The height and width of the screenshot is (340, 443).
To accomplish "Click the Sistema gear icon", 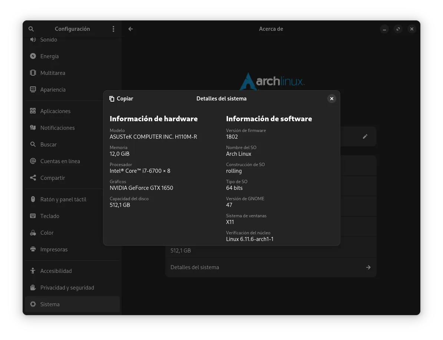I will tap(33, 304).
